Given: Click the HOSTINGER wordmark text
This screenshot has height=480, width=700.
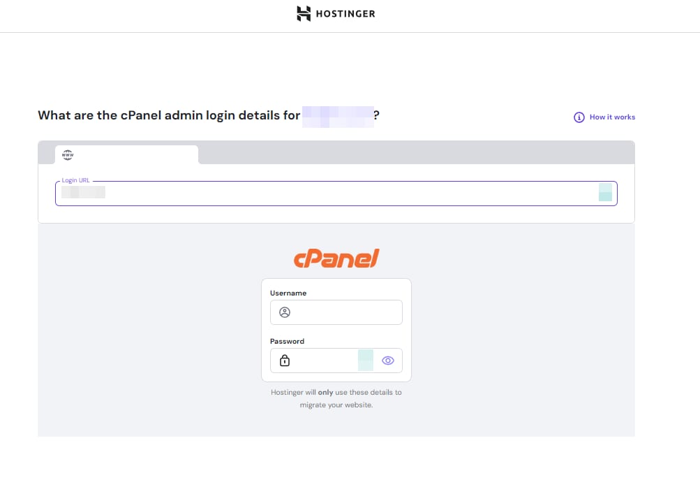Looking at the screenshot, I should (x=345, y=14).
